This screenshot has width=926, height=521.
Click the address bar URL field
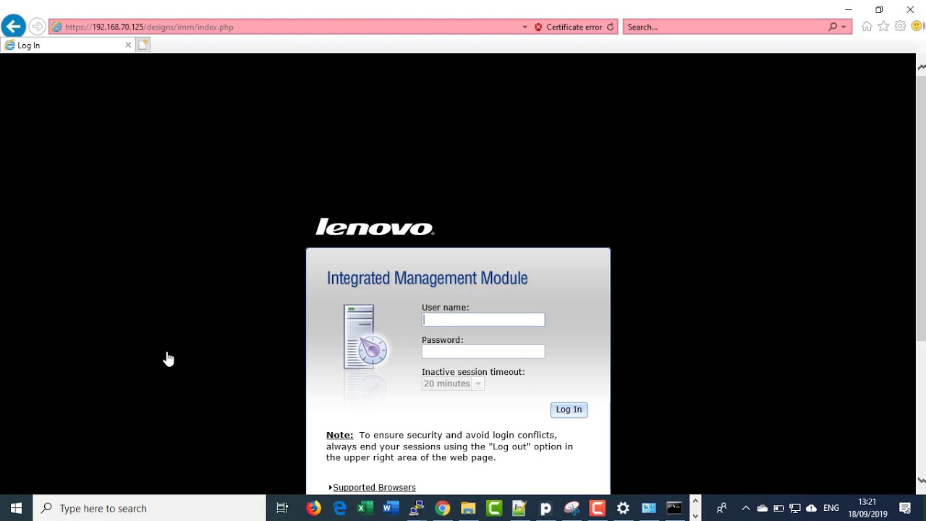point(286,27)
